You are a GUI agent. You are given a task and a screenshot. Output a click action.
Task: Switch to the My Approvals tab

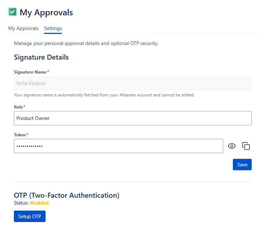(23, 29)
